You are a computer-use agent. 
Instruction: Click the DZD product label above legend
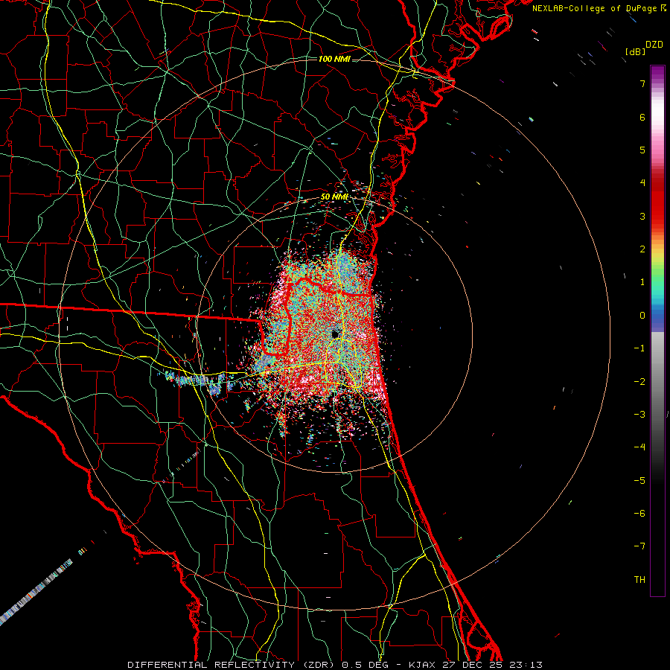(x=654, y=45)
